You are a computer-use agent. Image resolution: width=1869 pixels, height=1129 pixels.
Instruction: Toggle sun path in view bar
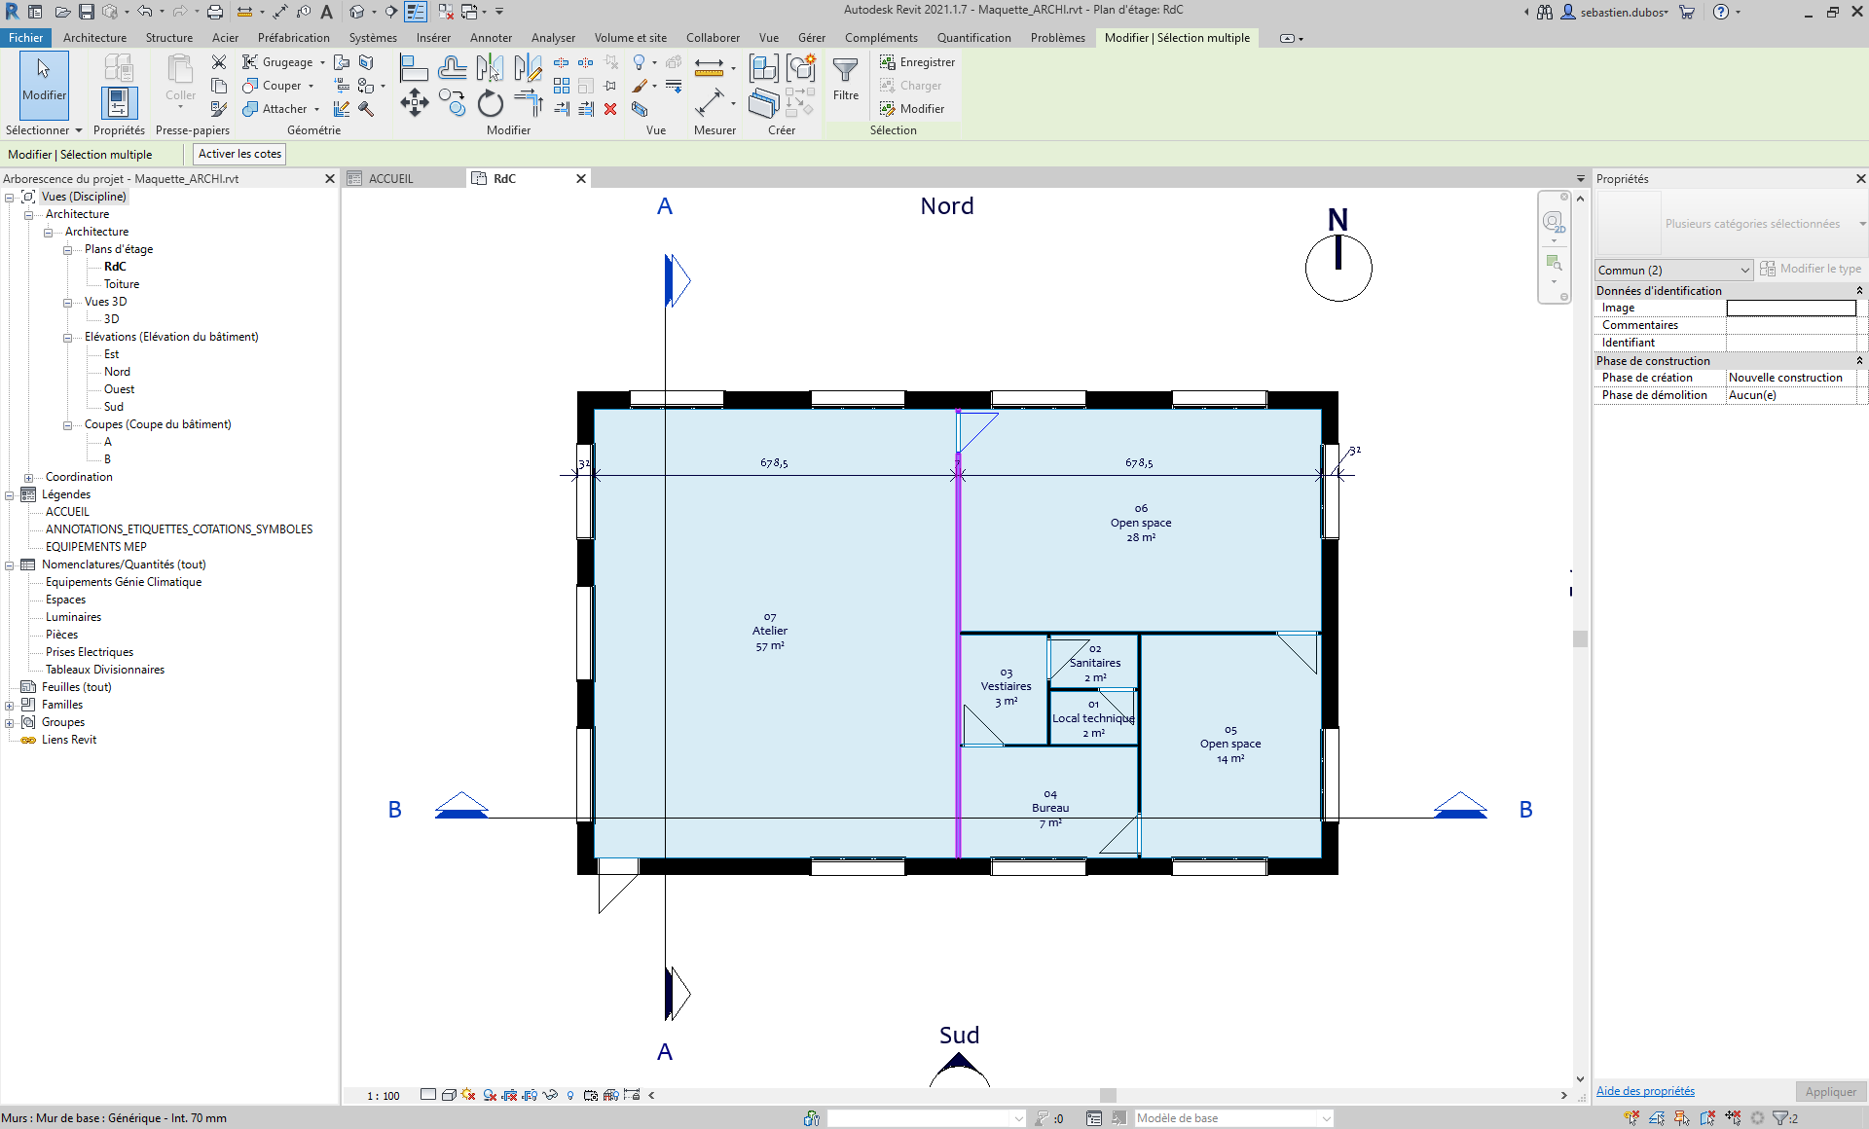click(468, 1095)
